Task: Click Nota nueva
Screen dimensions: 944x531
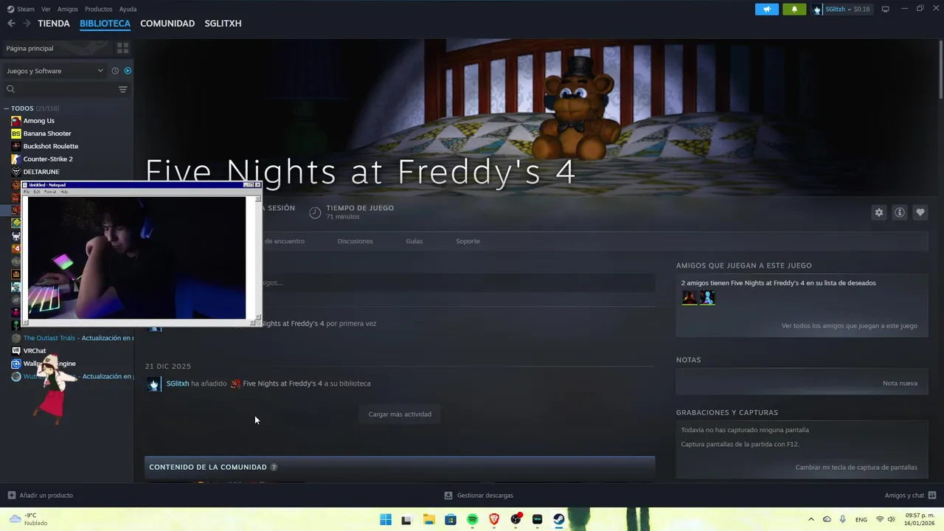Action: tap(900, 383)
